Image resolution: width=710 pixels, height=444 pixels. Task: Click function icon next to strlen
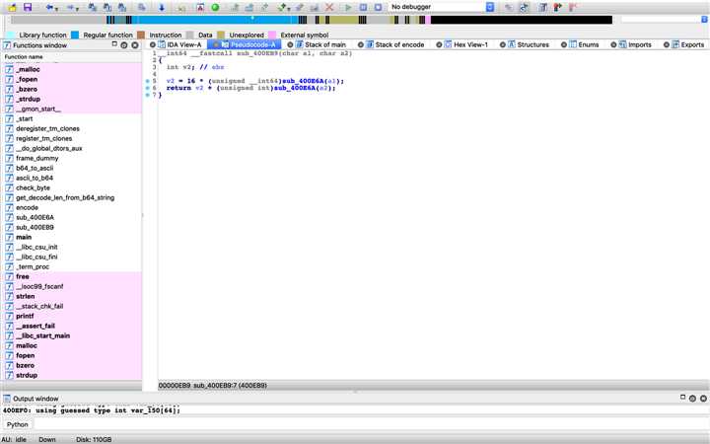[9, 296]
